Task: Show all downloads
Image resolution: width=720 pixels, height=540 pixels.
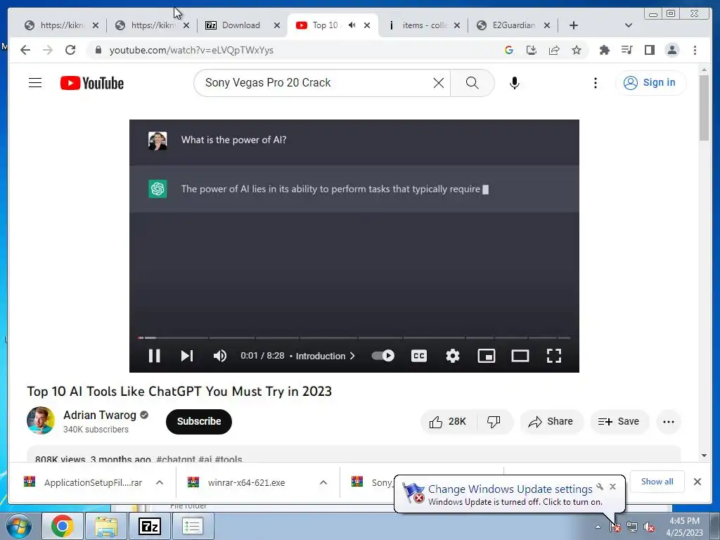Action: tap(657, 481)
